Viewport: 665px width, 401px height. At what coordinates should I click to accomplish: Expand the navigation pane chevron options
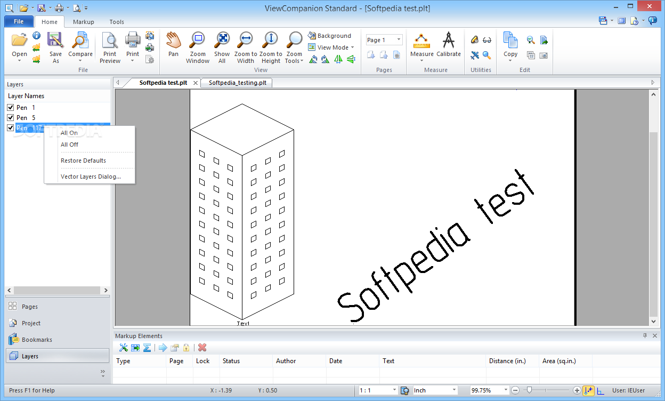(103, 373)
